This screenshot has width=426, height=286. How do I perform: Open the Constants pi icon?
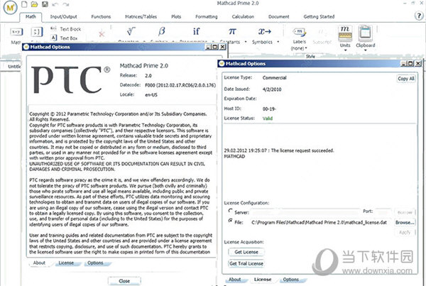(x=232, y=31)
